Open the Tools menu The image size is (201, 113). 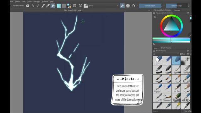(x=29, y=2)
